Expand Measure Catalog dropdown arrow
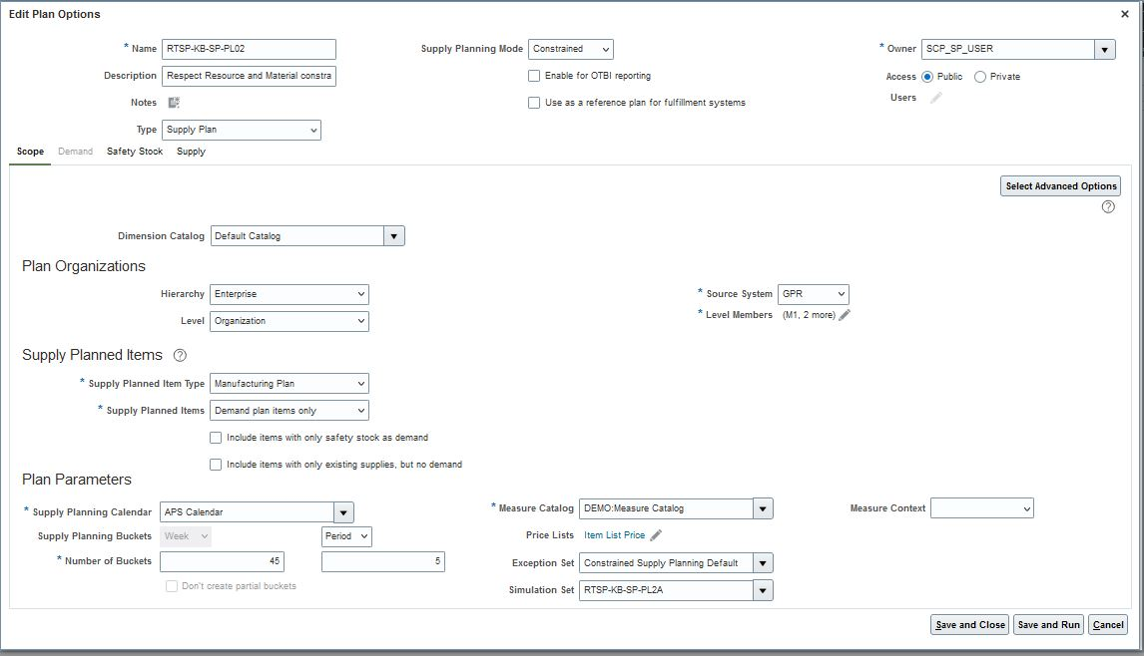 (x=763, y=508)
